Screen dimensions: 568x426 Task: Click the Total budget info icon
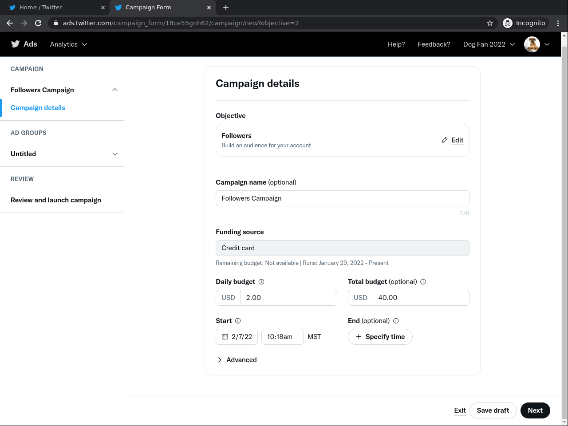(x=423, y=282)
